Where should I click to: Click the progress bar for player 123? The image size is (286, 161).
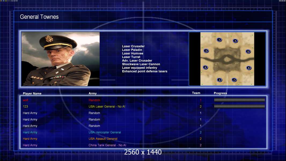pyautogui.click(x=240, y=106)
